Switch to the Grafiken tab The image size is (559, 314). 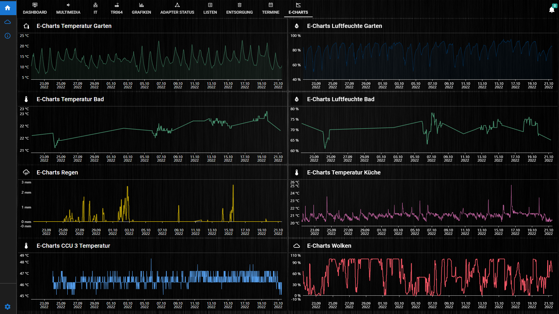click(141, 8)
